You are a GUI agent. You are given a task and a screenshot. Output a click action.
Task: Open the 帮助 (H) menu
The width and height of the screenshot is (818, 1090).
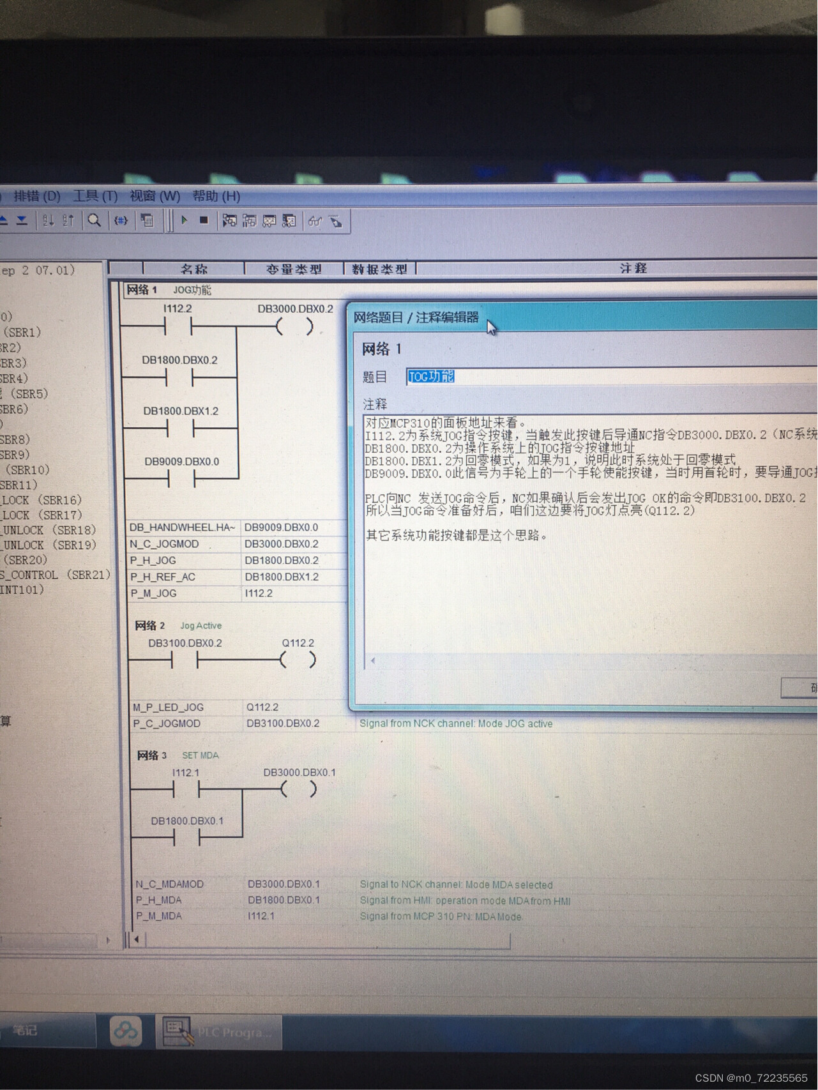pos(216,195)
